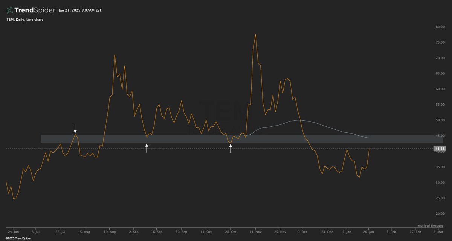
Task: Select the up arrow marker near 28. Oct
Action: tap(231, 149)
